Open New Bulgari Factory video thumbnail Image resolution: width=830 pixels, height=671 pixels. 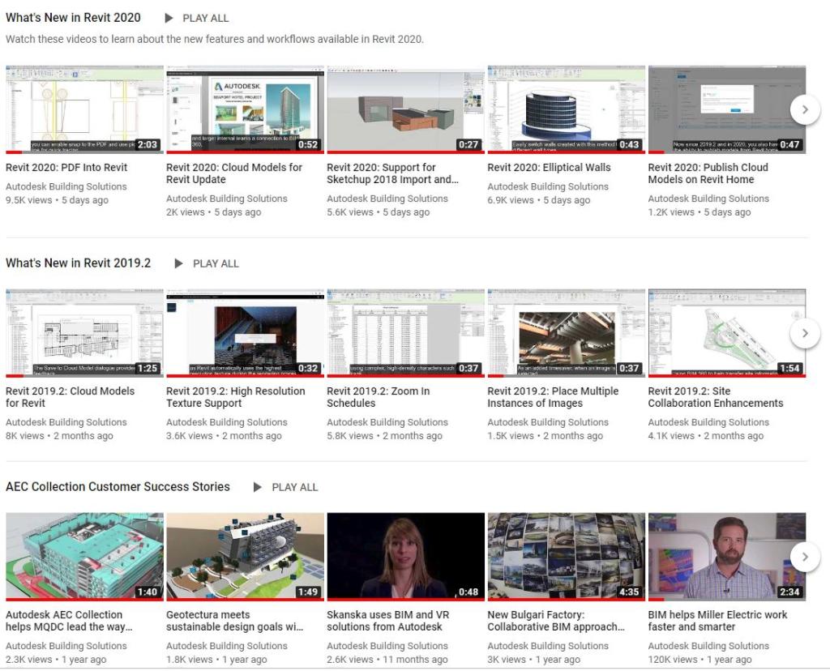coord(567,557)
